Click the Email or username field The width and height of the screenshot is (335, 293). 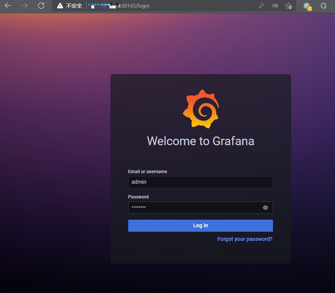(200, 182)
